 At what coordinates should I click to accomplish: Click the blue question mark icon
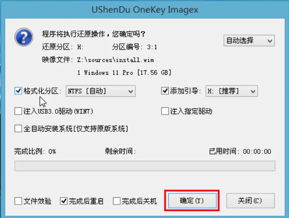click(x=24, y=37)
